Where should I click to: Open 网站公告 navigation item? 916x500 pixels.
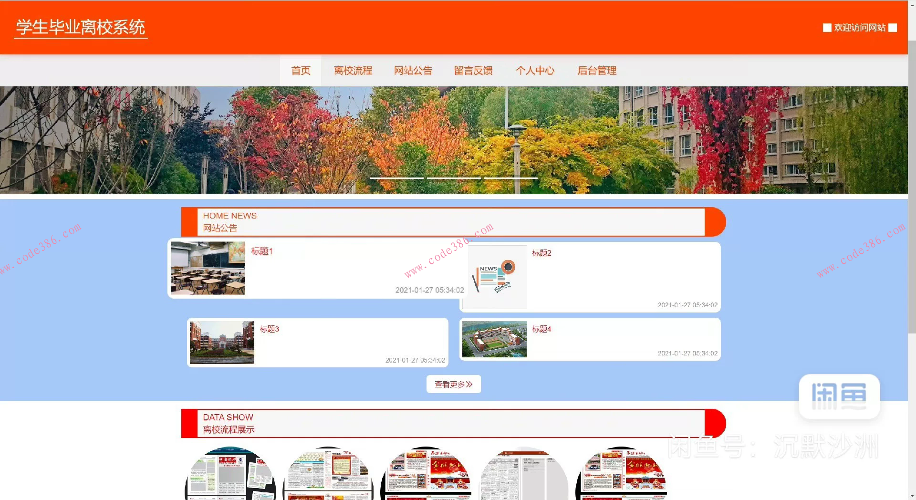[413, 71]
